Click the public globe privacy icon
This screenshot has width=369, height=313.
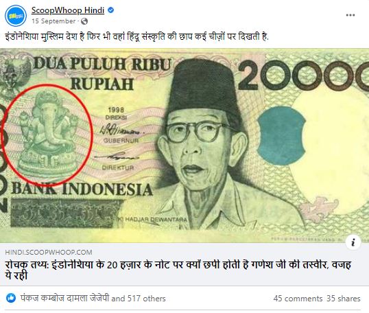pos(84,21)
